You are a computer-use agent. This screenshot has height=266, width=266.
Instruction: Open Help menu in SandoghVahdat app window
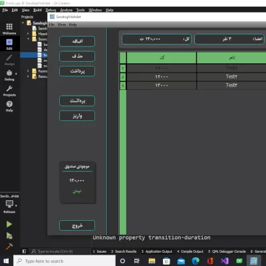tap(72, 25)
